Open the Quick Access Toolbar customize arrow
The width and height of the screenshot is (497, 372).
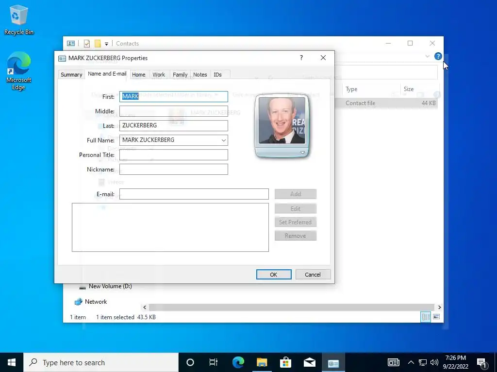[106, 44]
